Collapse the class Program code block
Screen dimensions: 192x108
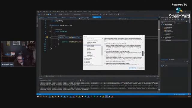pyautogui.click(x=50, y=31)
